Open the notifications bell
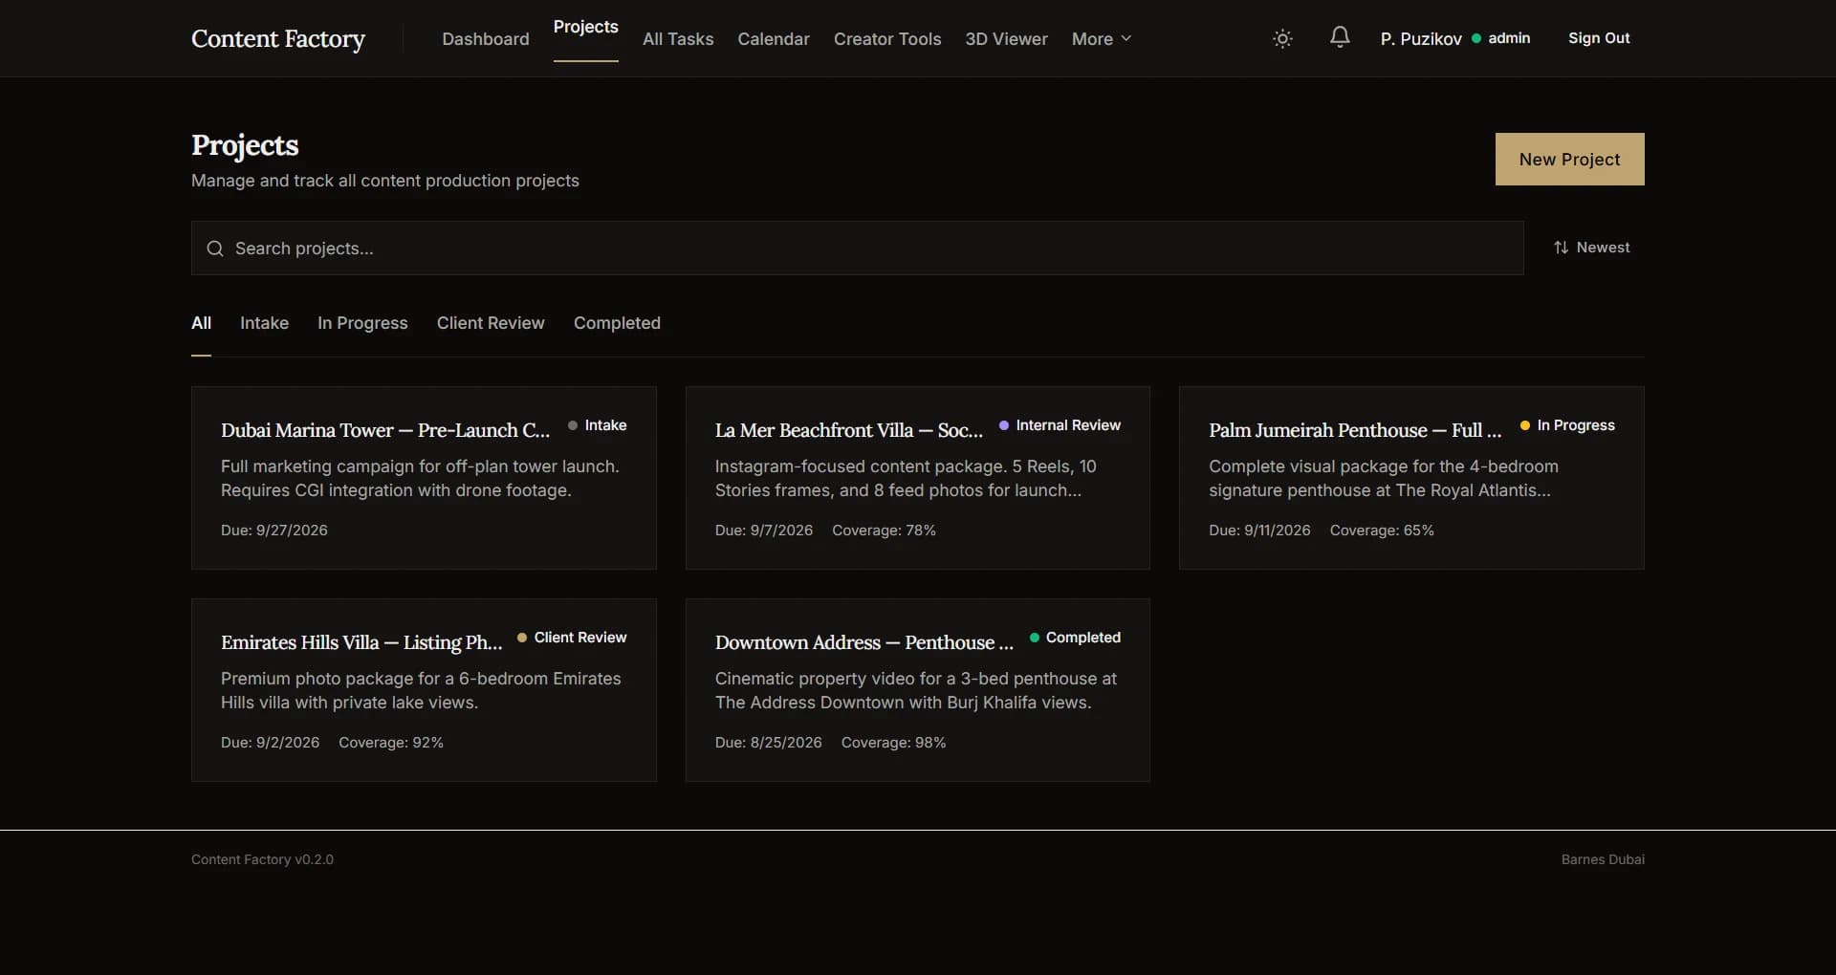The image size is (1836, 975). tap(1340, 37)
